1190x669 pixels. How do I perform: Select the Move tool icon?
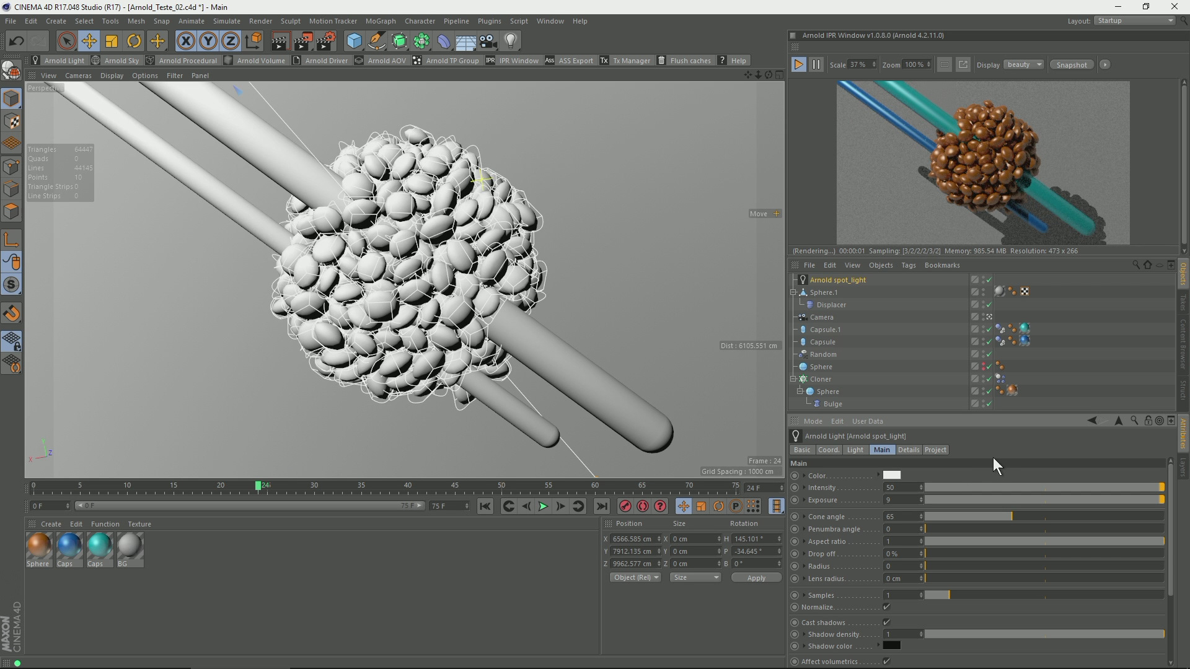(x=89, y=42)
